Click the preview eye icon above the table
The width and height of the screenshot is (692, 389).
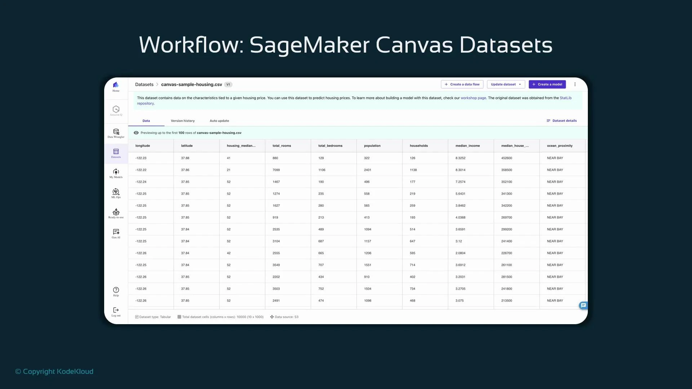(x=136, y=133)
